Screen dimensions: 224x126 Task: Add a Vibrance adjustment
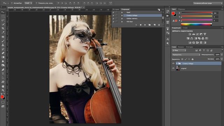pos(205,34)
